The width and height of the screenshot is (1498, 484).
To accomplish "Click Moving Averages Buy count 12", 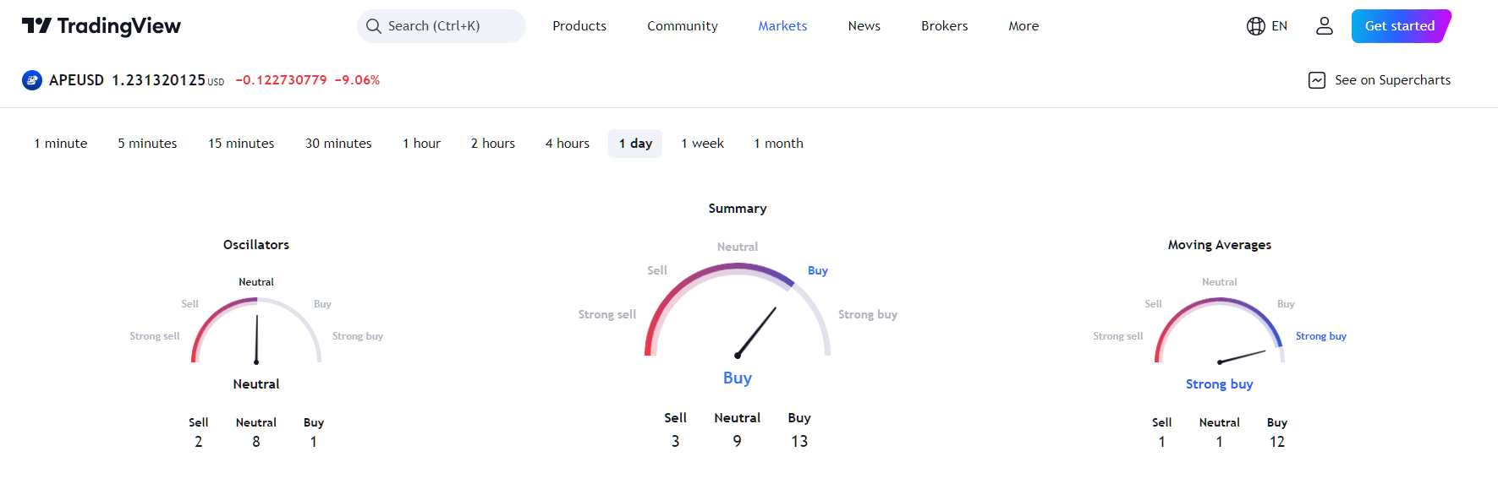I will pos(1277,442).
